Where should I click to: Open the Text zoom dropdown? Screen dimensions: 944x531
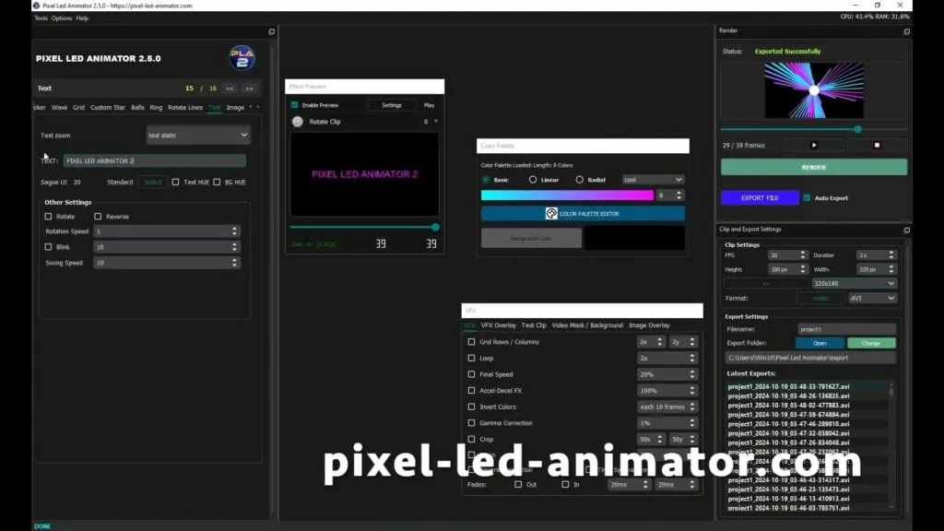(198, 136)
